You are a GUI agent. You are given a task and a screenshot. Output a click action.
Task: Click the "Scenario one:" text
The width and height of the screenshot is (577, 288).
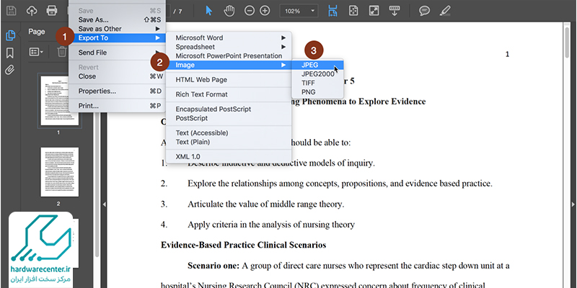click(x=213, y=265)
